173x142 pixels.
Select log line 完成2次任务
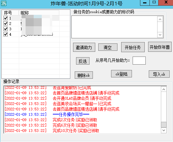(x=75, y=120)
